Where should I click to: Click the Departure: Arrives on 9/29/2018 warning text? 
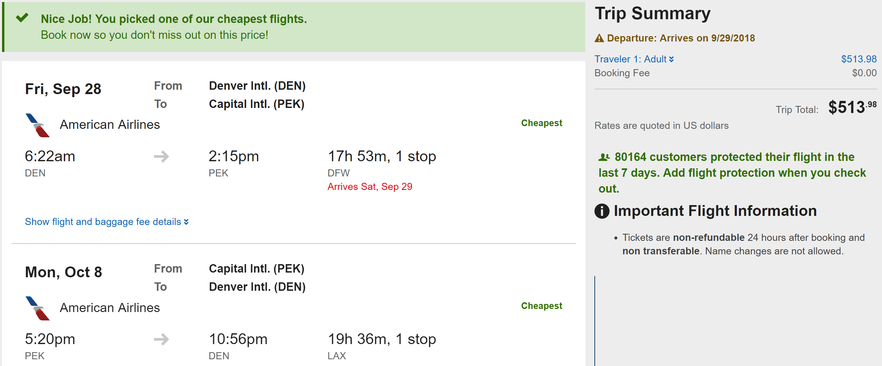click(x=680, y=38)
